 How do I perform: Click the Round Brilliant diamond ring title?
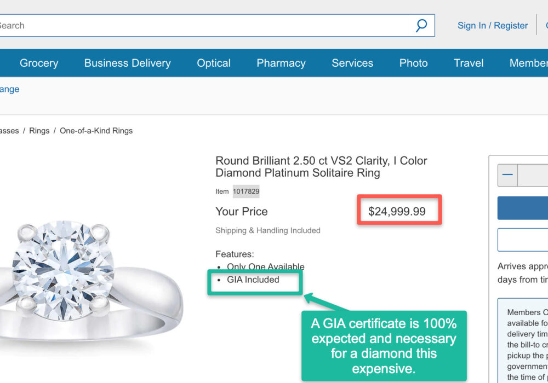[321, 167]
